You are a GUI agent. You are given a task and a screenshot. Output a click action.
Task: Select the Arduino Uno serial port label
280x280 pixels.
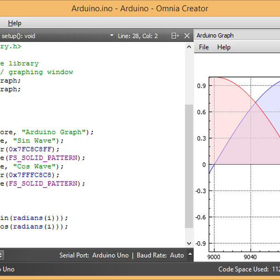pyautogui.click(x=110, y=255)
